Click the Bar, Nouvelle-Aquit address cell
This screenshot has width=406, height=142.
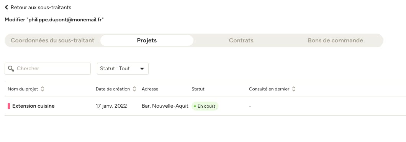coord(165,106)
